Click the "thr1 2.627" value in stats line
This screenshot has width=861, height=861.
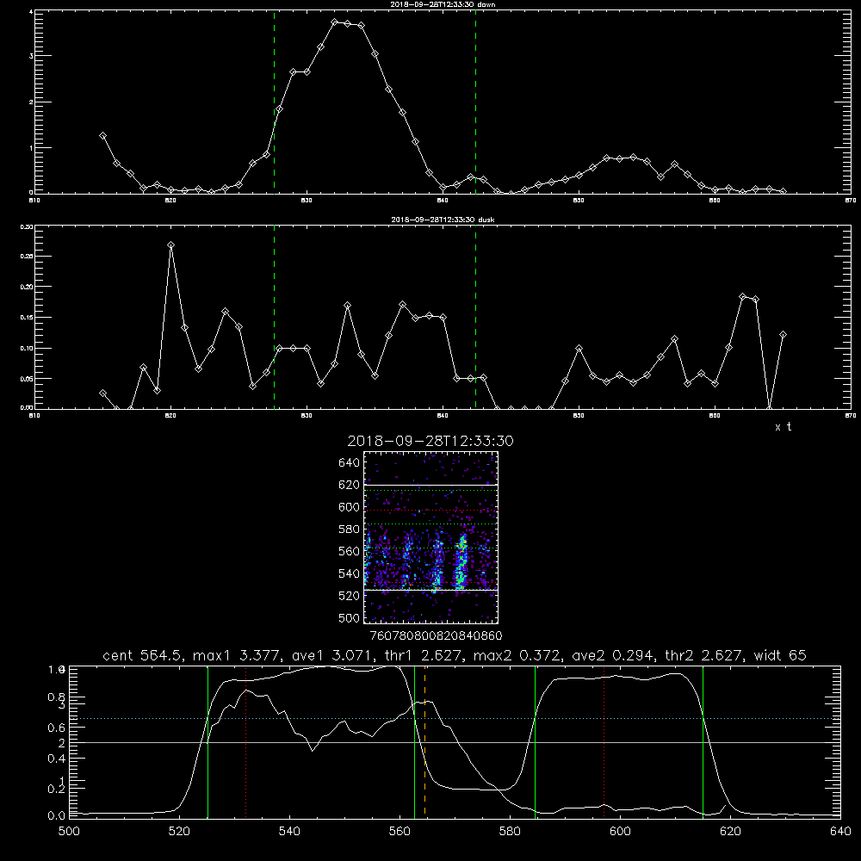tap(421, 655)
